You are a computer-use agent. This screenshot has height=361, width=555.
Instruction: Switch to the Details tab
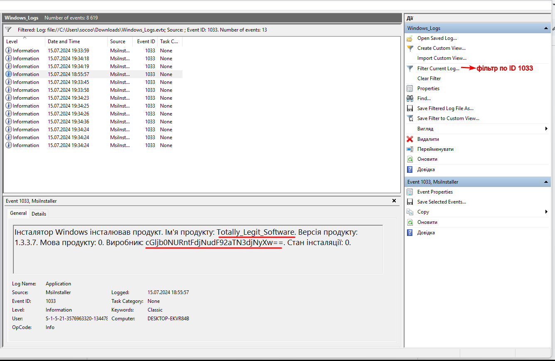pos(39,214)
